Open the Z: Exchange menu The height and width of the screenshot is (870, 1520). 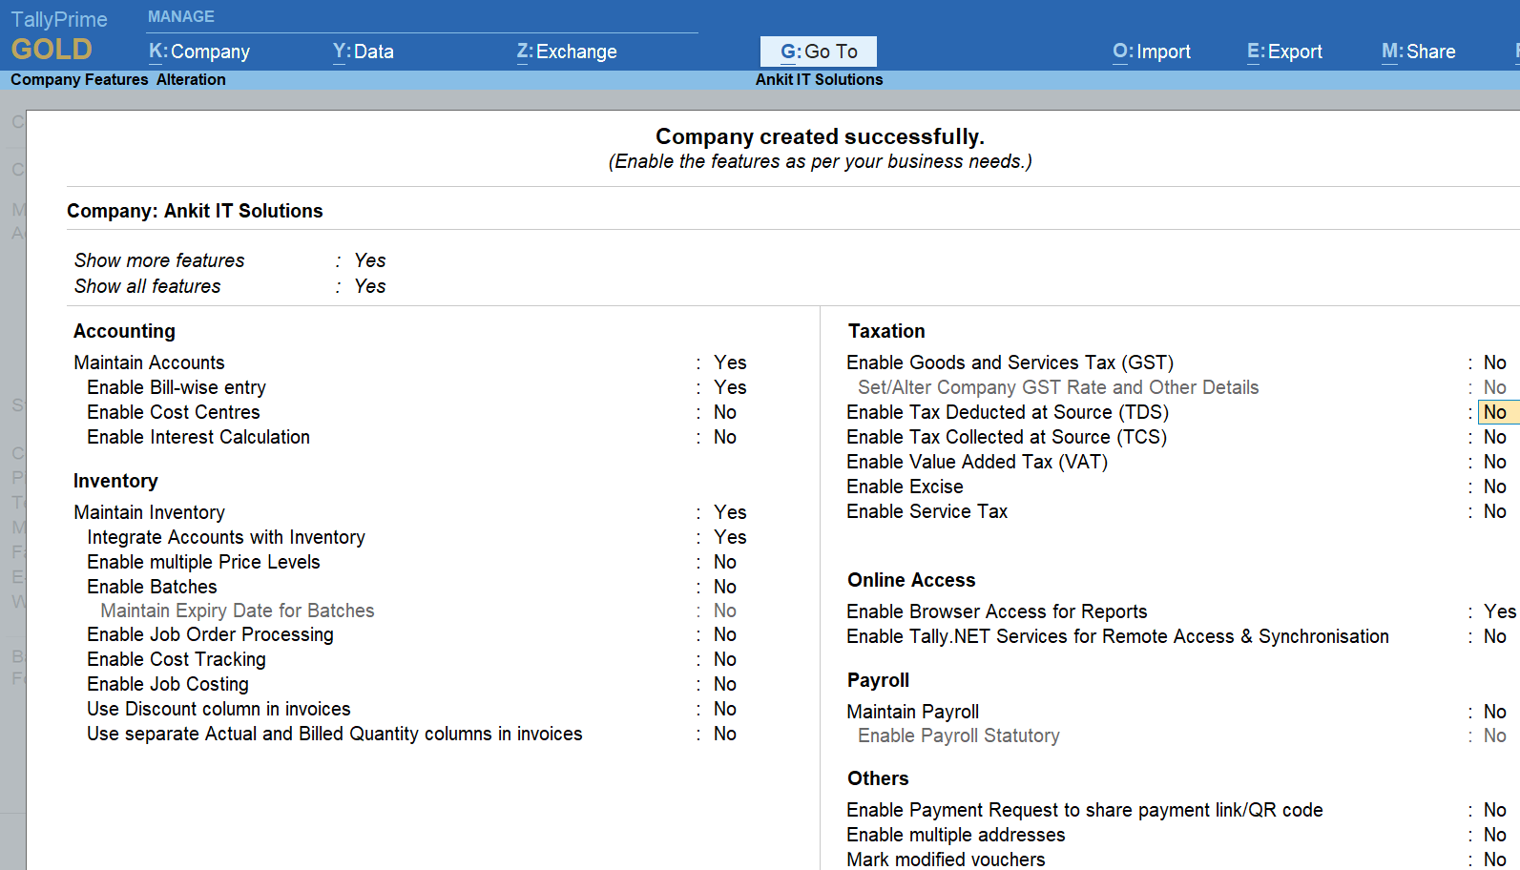tap(567, 52)
